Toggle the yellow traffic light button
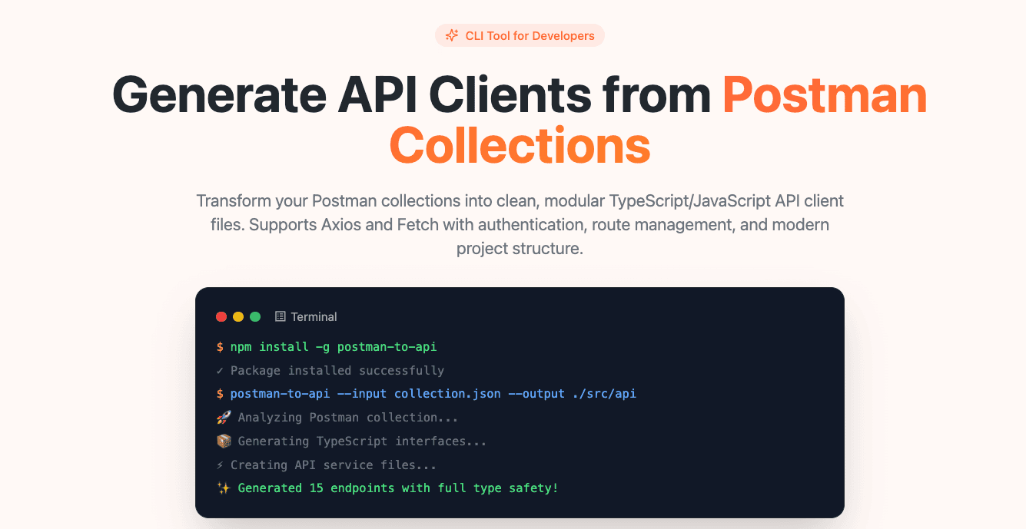The image size is (1026, 529). pyautogui.click(x=237, y=316)
